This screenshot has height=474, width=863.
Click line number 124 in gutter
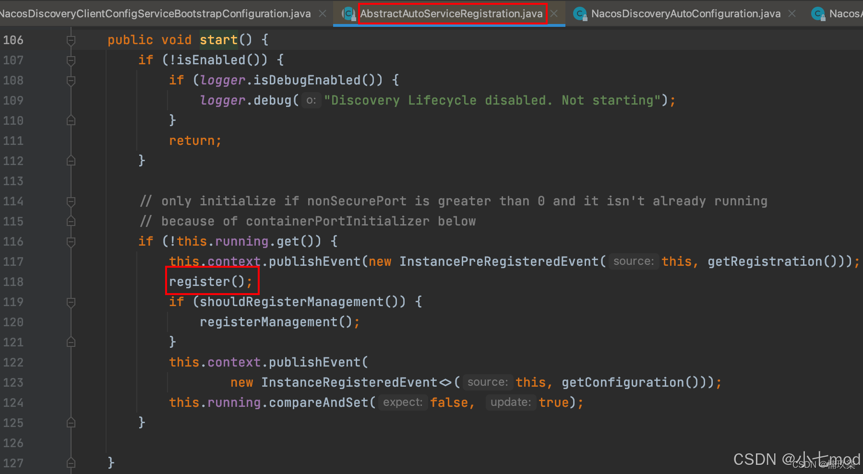pyautogui.click(x=13, y=403)
